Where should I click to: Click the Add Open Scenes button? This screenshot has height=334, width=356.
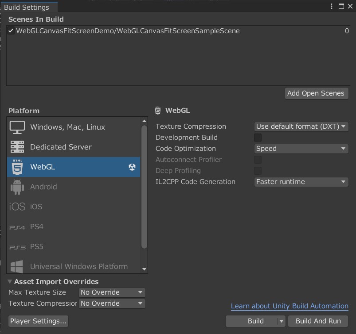(x=317, y=93)
